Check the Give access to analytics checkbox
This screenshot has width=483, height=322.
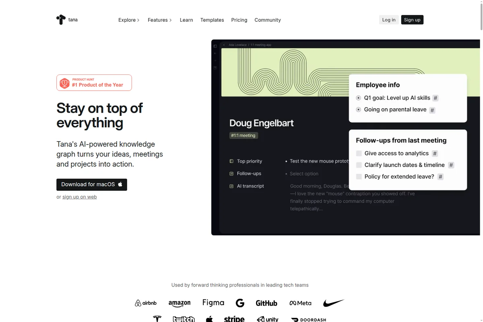tap(359, 153)
